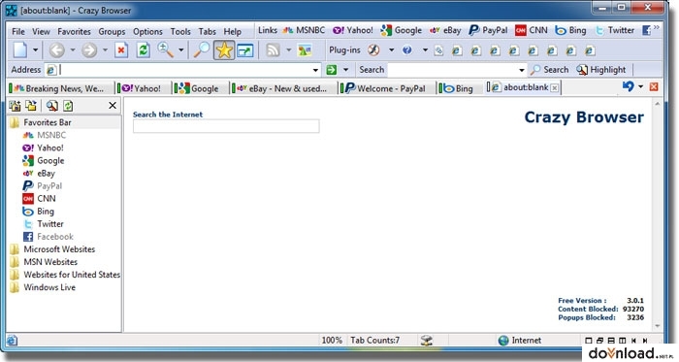
Task: Toggle the fullscreen toolbar button
Action: pos(245,50)
